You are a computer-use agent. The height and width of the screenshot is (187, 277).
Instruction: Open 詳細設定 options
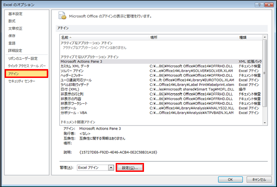point(15,51)
